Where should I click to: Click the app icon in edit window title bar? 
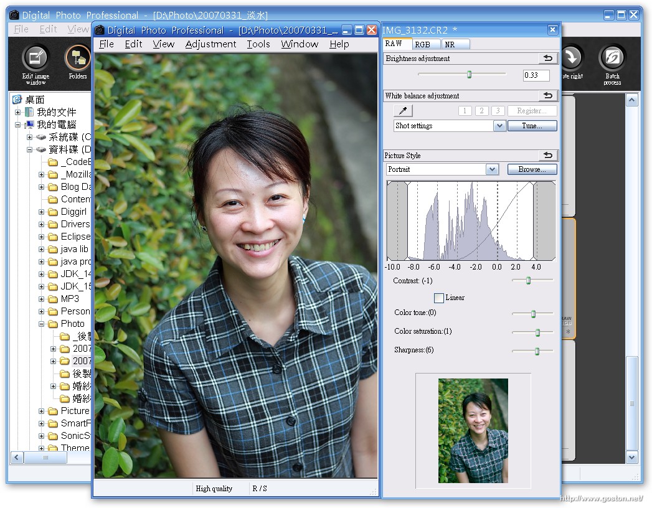pos(100,30)
